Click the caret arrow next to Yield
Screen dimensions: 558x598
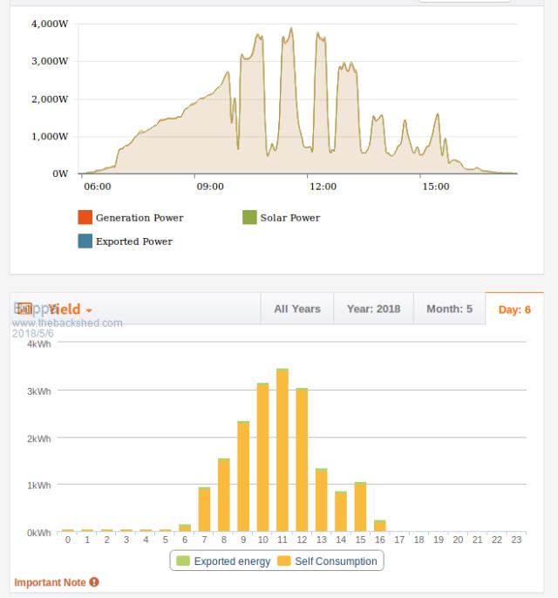(x=89, y=310)
